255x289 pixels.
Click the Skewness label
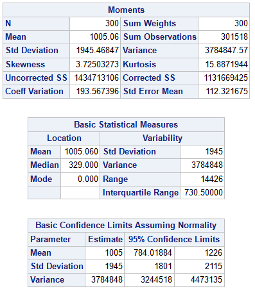[25, 64]
